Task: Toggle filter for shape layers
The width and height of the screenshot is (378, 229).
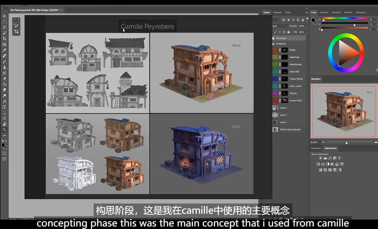Action: [298, 20]
